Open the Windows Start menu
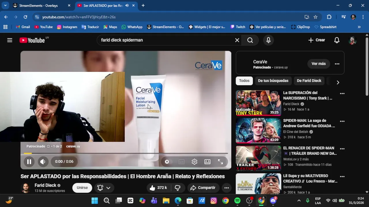Viewport: 369px width, 207px height. [95, 200]
